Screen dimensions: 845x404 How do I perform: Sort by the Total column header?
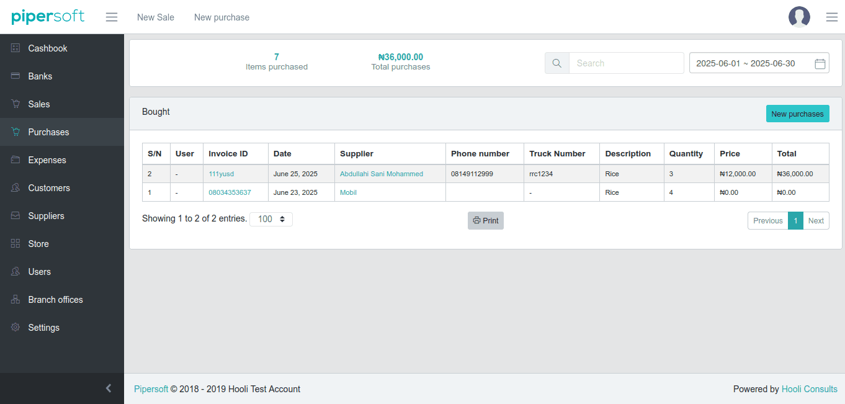click(800, 153)
